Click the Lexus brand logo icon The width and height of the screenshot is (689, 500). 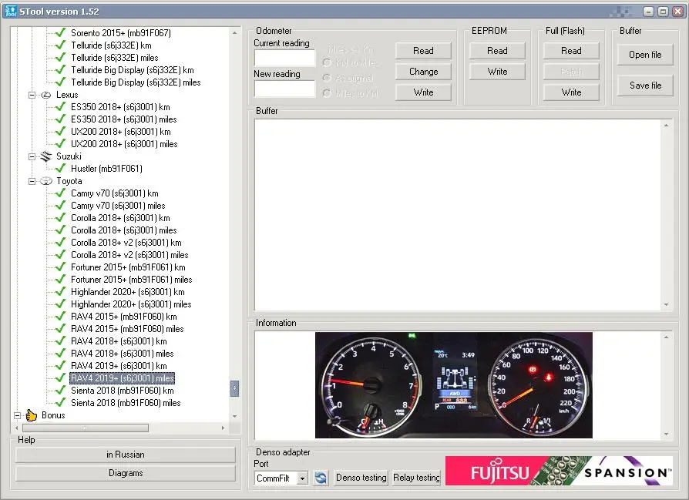coord(45,95)
